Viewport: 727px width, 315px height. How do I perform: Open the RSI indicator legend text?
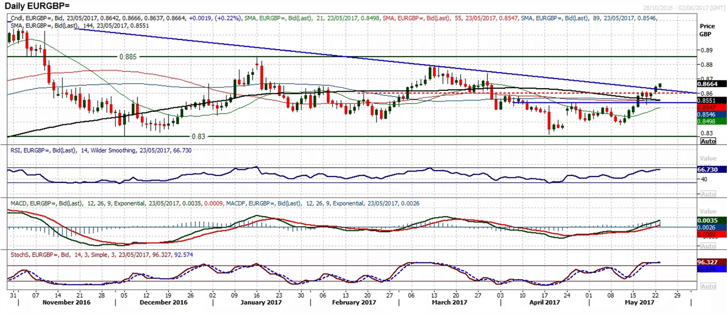point(100,151)
